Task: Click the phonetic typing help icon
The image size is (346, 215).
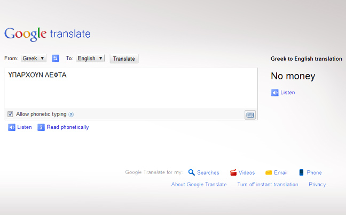Action: 71,114
